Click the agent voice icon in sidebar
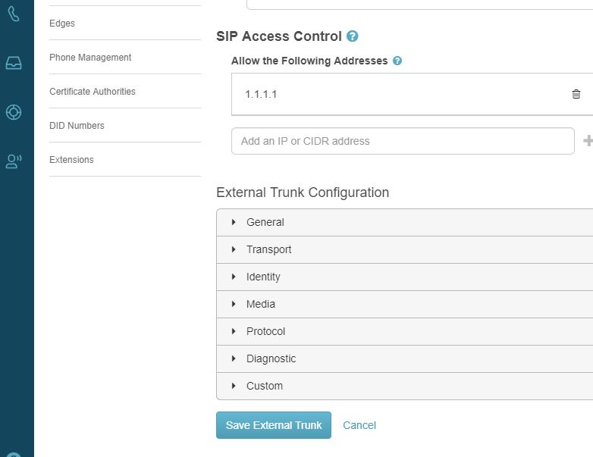Screen dimensions: 593x457 tap(14, 161)
